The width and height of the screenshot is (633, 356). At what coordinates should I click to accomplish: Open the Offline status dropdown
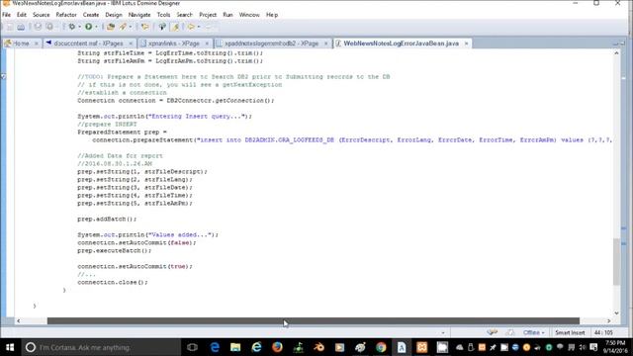[x=534, y=332]
